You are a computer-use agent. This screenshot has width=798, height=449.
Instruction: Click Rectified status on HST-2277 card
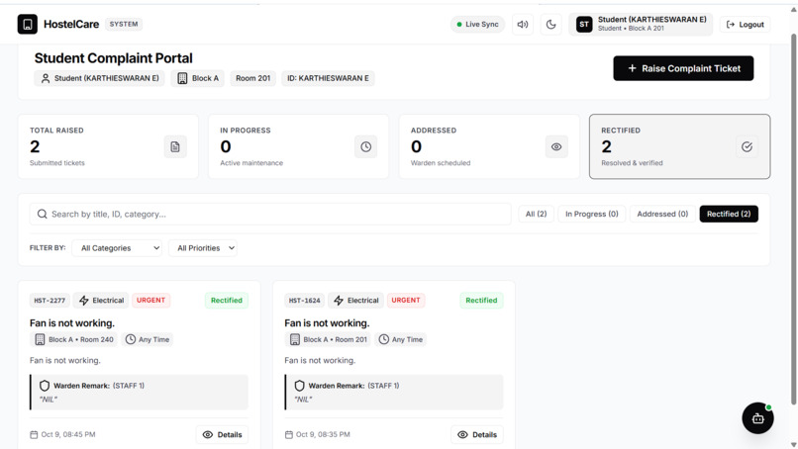tap(227, 301)
